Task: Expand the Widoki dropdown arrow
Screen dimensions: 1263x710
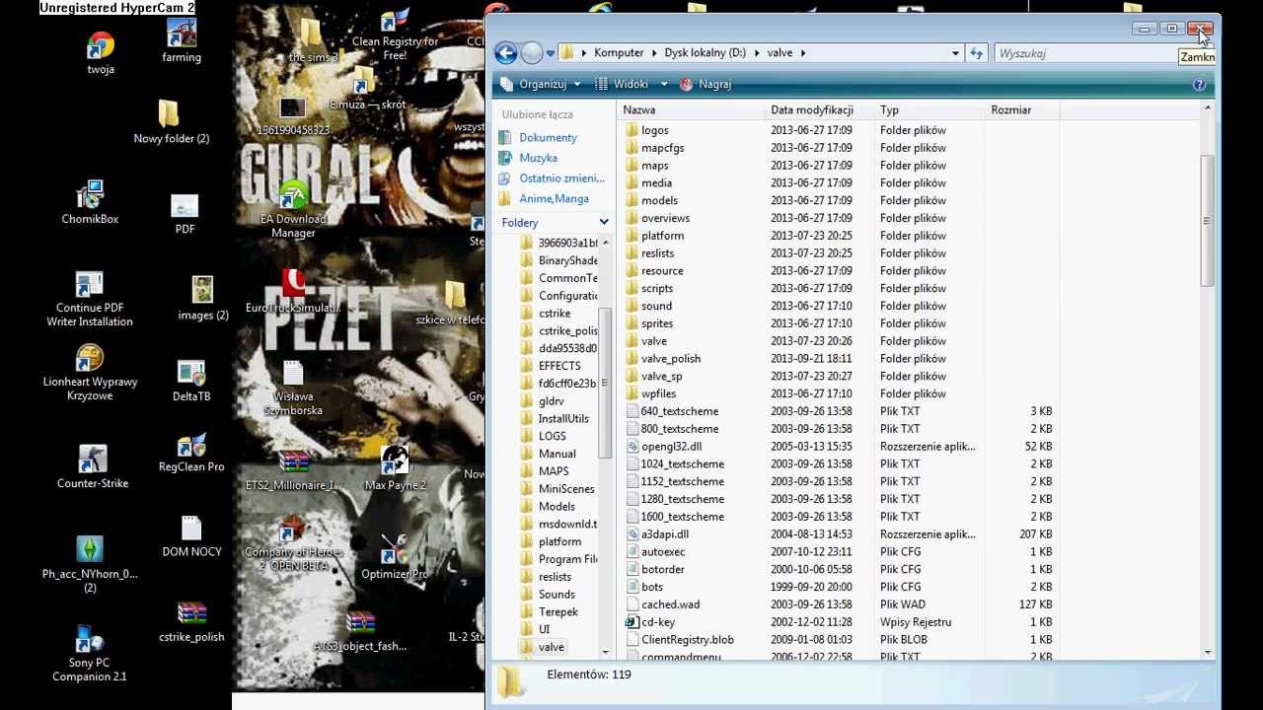Action: click(664, 85)
